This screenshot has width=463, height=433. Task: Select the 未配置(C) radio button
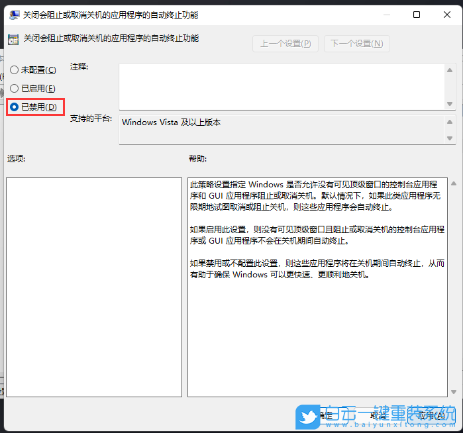click(32, 70)
